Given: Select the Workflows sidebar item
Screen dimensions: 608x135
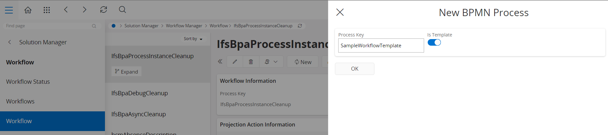Looking at the screenshot, I should point(20,101).
